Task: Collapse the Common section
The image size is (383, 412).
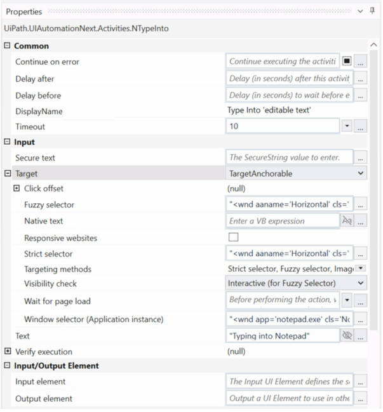Action: pyautogui.click(x=7, y=46)
